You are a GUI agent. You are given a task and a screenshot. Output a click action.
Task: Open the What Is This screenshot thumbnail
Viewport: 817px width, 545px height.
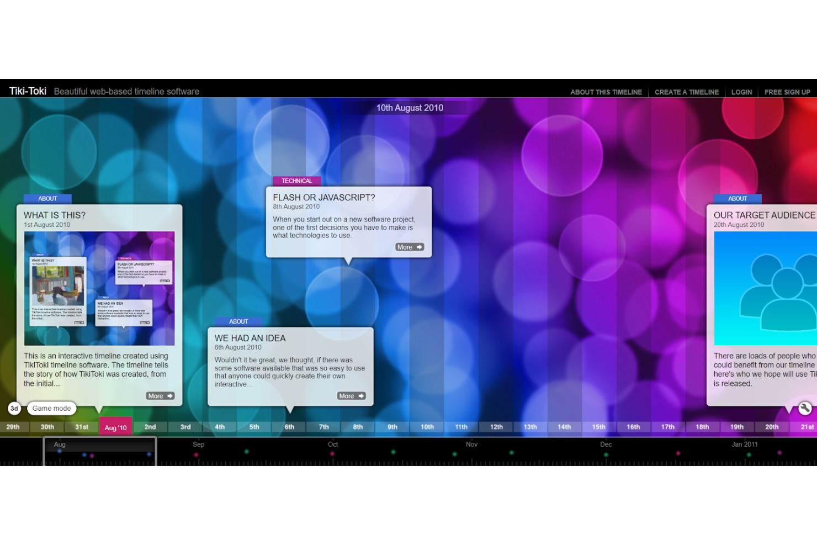click(x=99, y=288)
